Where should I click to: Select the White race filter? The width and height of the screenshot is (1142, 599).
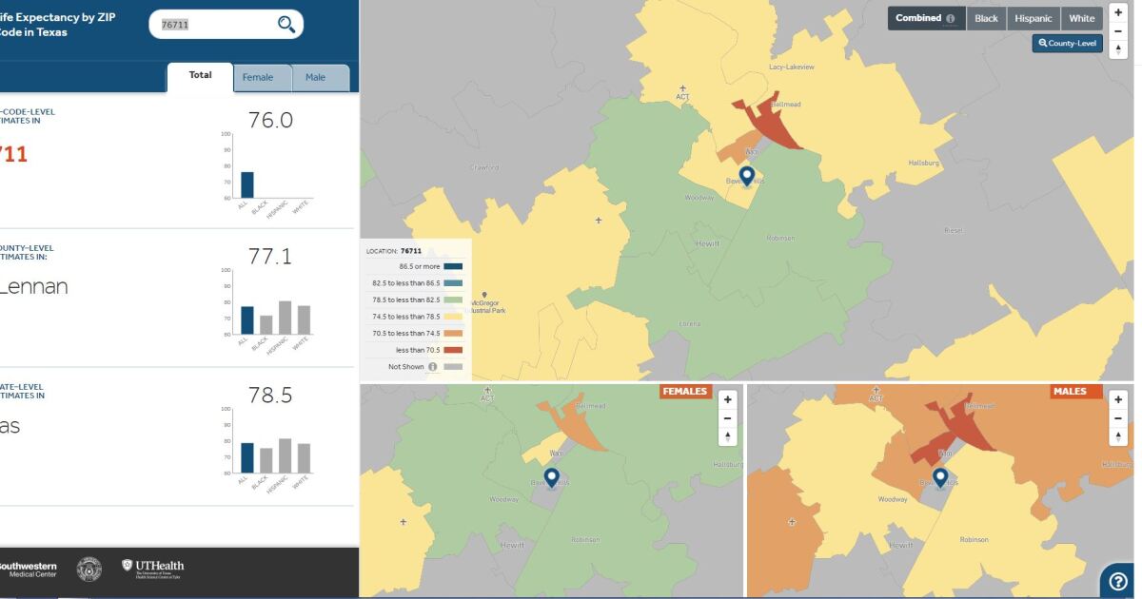pyautogui.click(x=1081, y=18)
